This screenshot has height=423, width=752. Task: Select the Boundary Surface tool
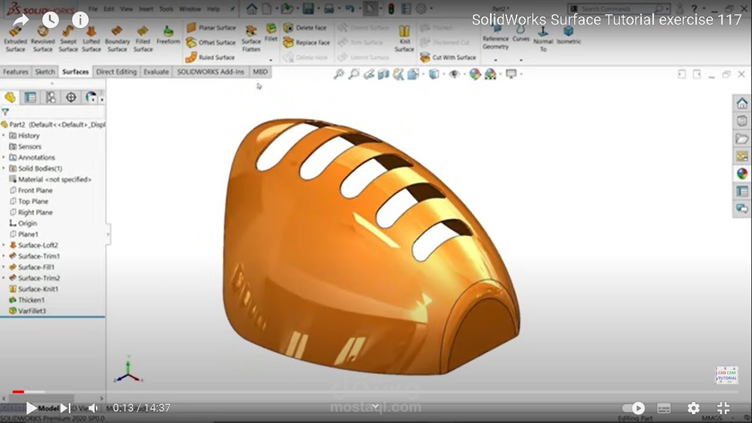[117, 39]
